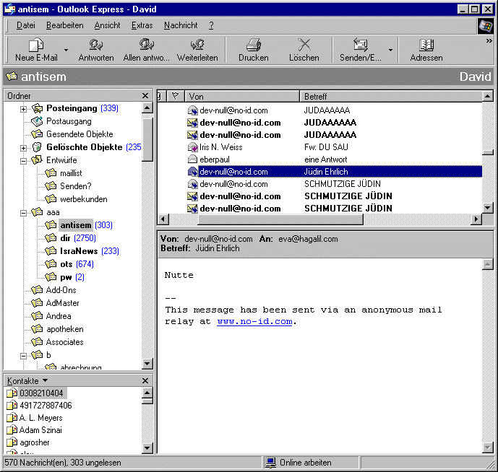Click the Antworten reply icon
This screenshot has width=498, height=472.
click(95, 45)
